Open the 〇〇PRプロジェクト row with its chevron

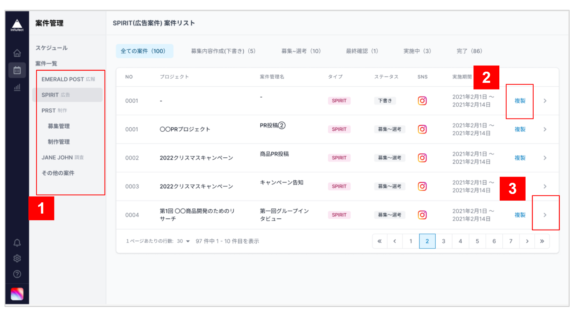tap(545, 129)
